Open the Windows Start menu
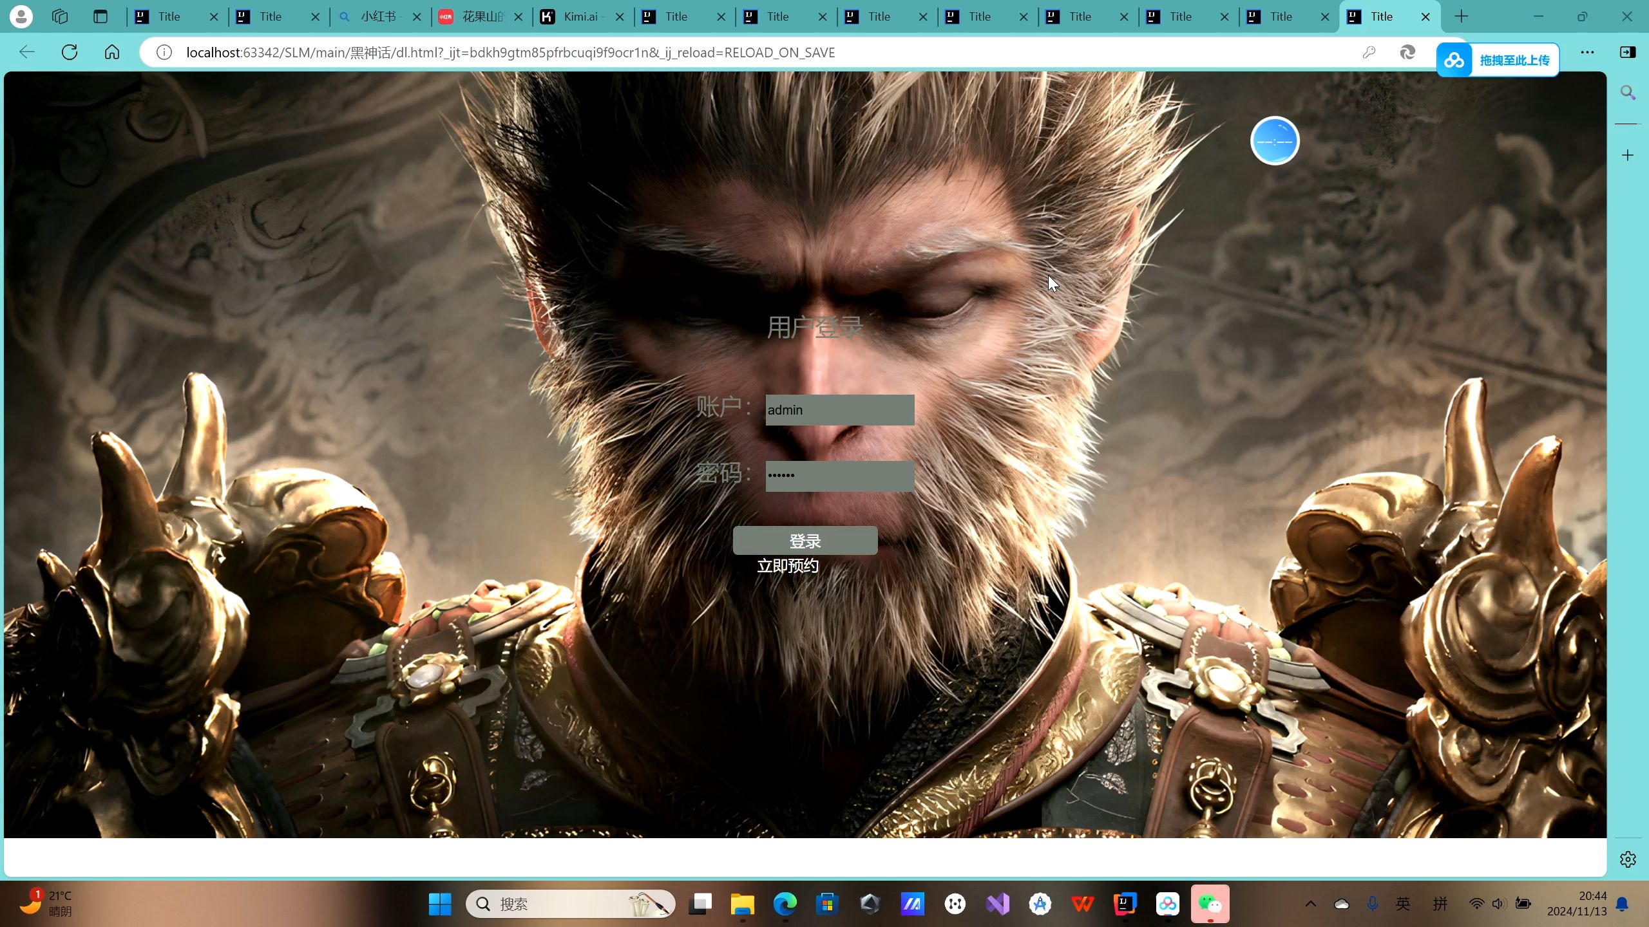The height and width of the screenshot is (927, 1649). 440,904
